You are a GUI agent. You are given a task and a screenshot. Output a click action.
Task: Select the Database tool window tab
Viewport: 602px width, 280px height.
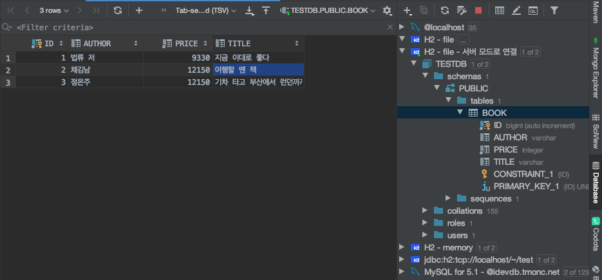596,182
